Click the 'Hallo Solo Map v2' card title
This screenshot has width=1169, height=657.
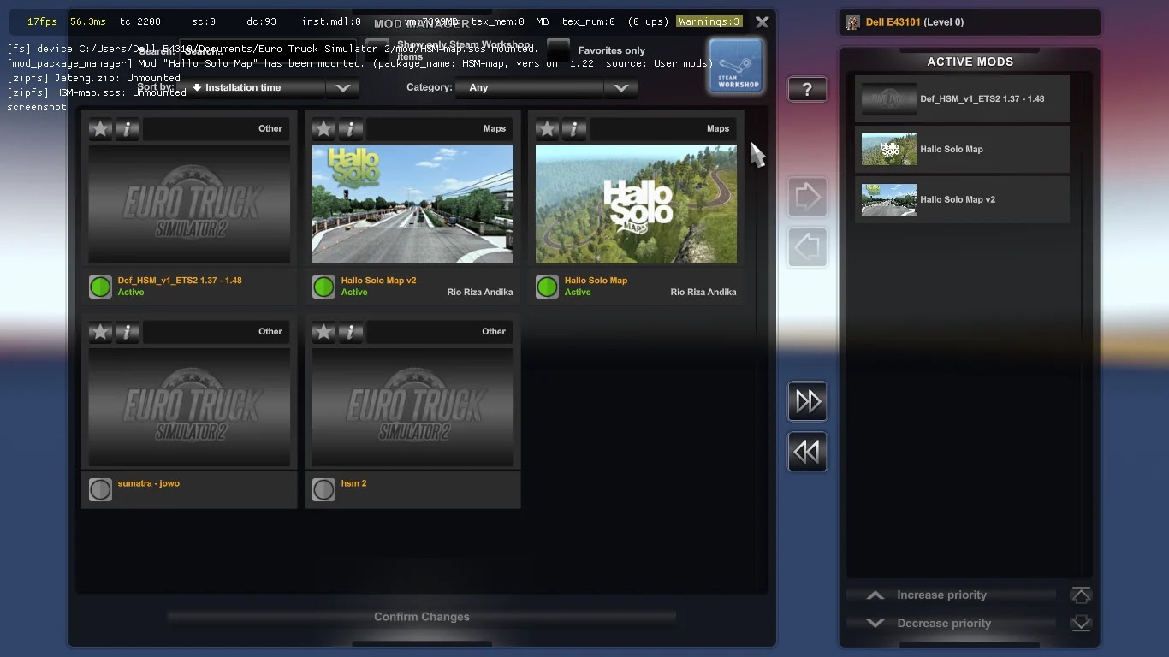click(x=379, y=281)
